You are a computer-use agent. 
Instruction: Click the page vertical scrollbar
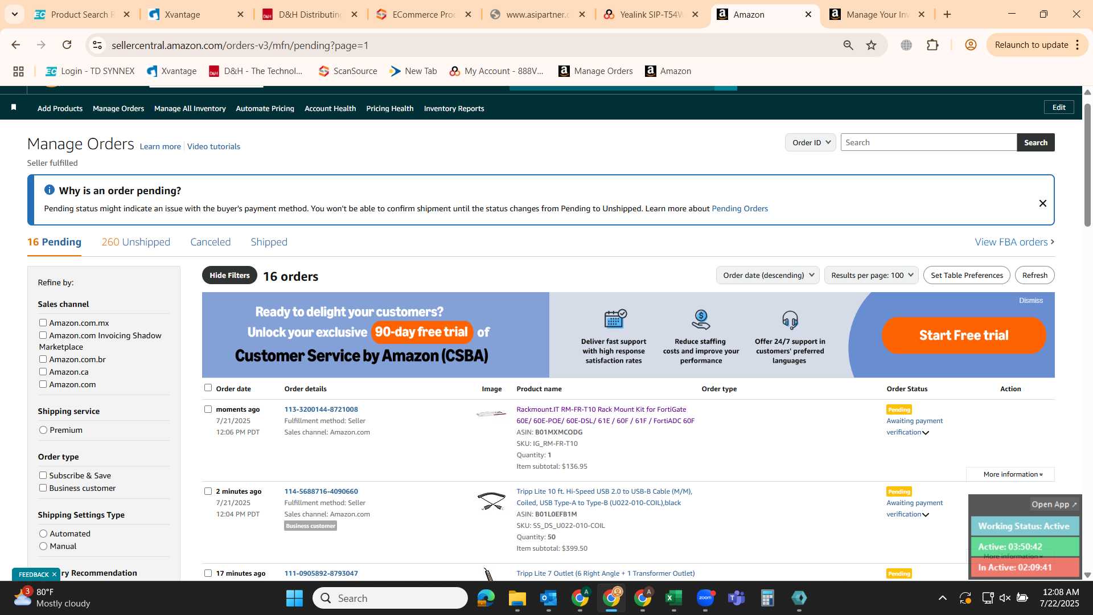point(1087,165)
